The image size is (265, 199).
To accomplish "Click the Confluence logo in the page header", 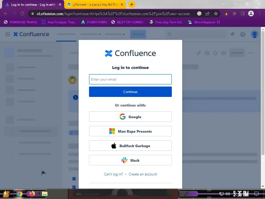I will coord(31,34).
